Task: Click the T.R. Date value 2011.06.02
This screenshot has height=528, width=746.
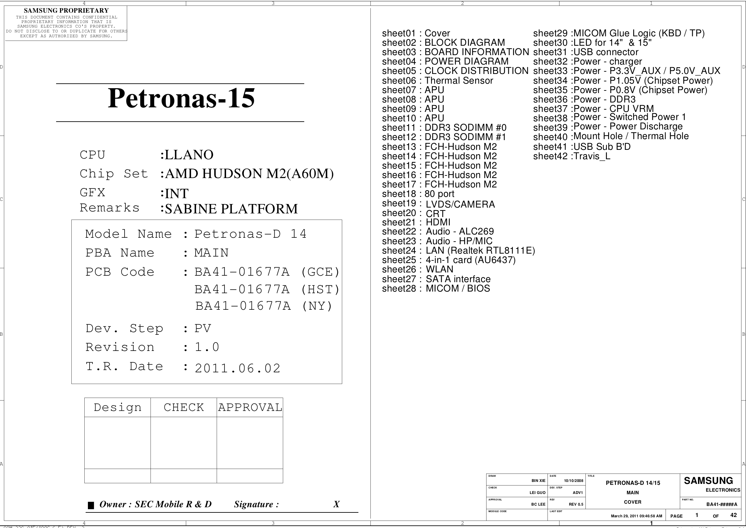Action: (x=237, y=368)
